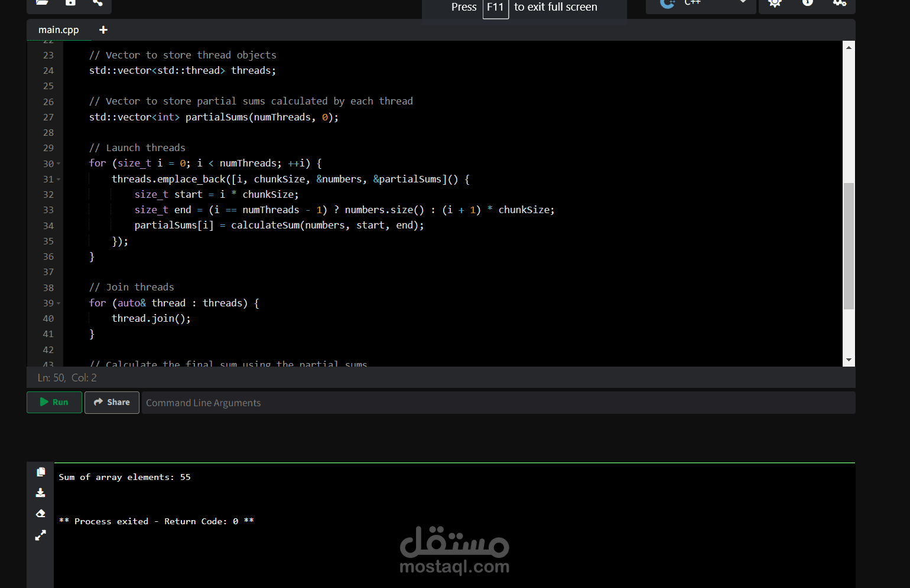Clear the output console with the eraser icon
Image resolution: width=910 pixels, height=588 pixels.
point(40,513)
